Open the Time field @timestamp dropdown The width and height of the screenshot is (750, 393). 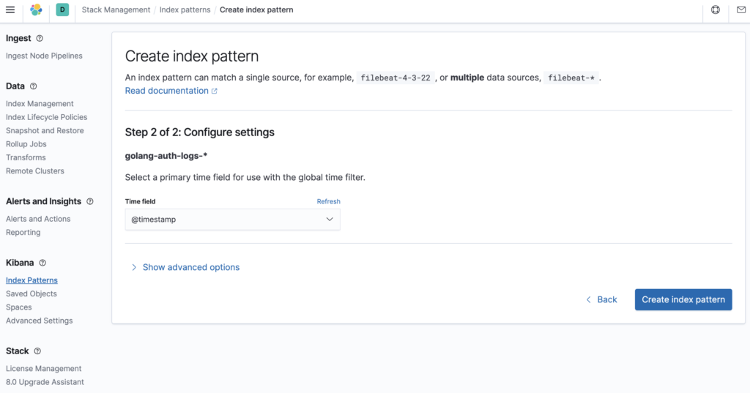click(232, 220)
